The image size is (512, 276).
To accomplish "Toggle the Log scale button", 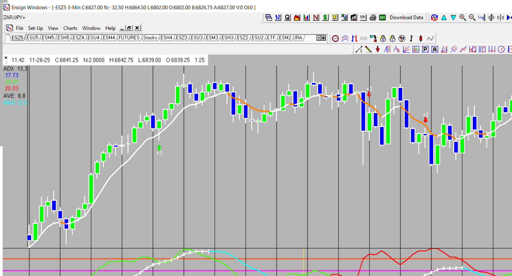I will point(481,17).
